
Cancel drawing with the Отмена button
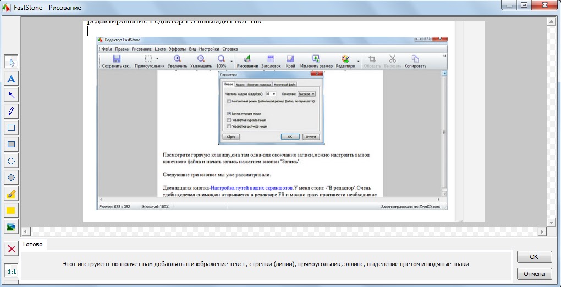tap(534, 274)
